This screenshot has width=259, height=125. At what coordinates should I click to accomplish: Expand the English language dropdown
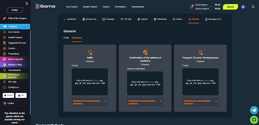(14, 103)
